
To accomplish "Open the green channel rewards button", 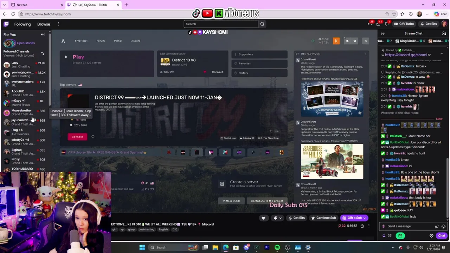I will click(400, 236).
